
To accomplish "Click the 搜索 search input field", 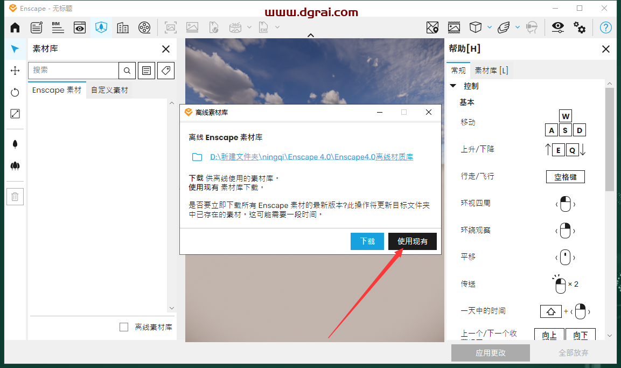I will pos(73,71).
